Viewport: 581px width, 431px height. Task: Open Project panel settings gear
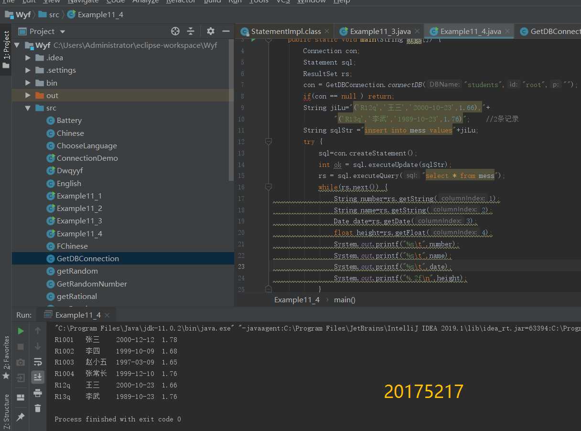coord(211,32)
